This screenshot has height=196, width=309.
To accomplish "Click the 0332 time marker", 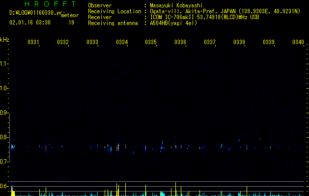I will 63,42.
